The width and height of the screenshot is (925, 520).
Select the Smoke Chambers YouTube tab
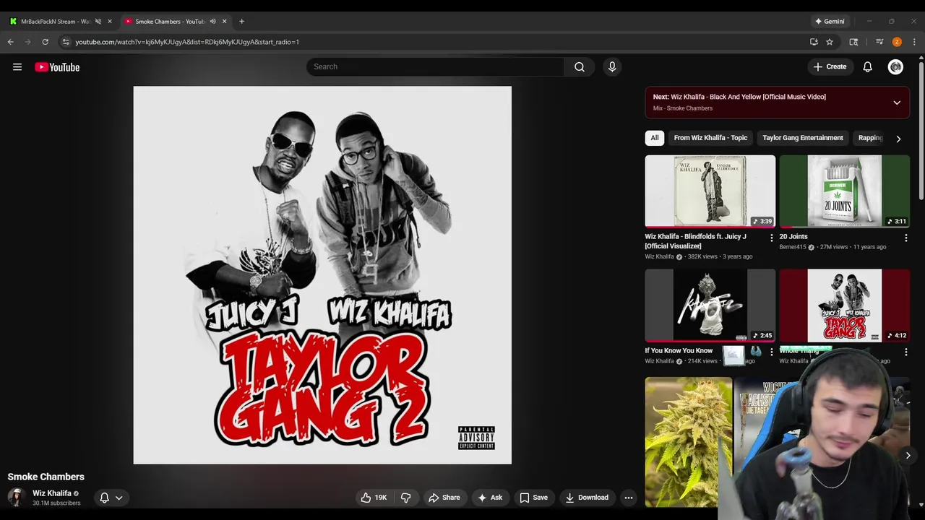pos(171,21)
